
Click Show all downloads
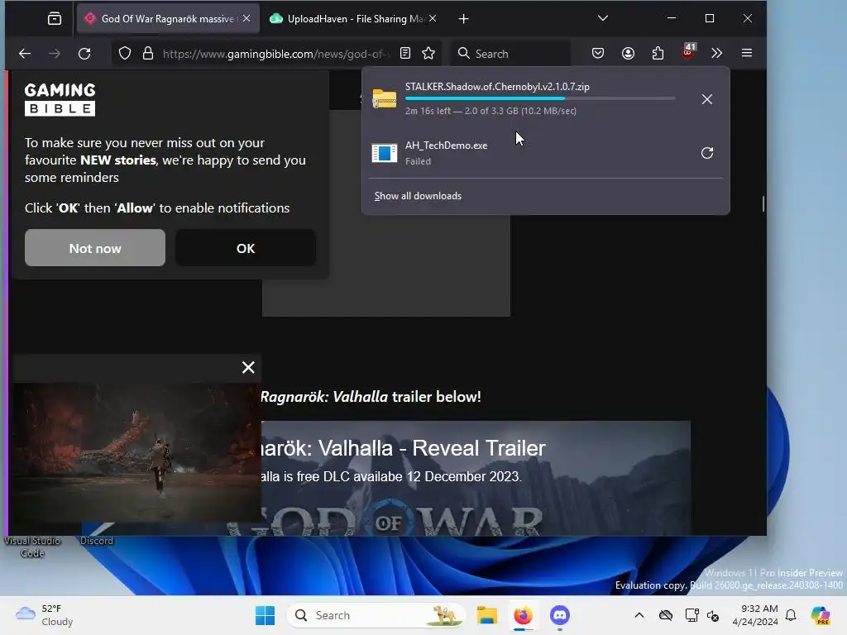[x=418, y=196]
